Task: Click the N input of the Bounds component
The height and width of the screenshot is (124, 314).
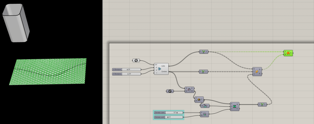Action: 202,106
